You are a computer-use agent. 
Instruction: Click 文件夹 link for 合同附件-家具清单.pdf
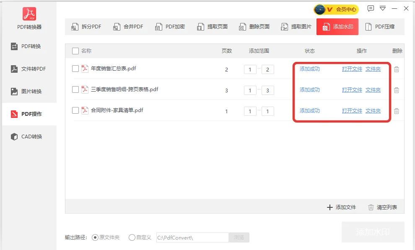coord(373,111)
